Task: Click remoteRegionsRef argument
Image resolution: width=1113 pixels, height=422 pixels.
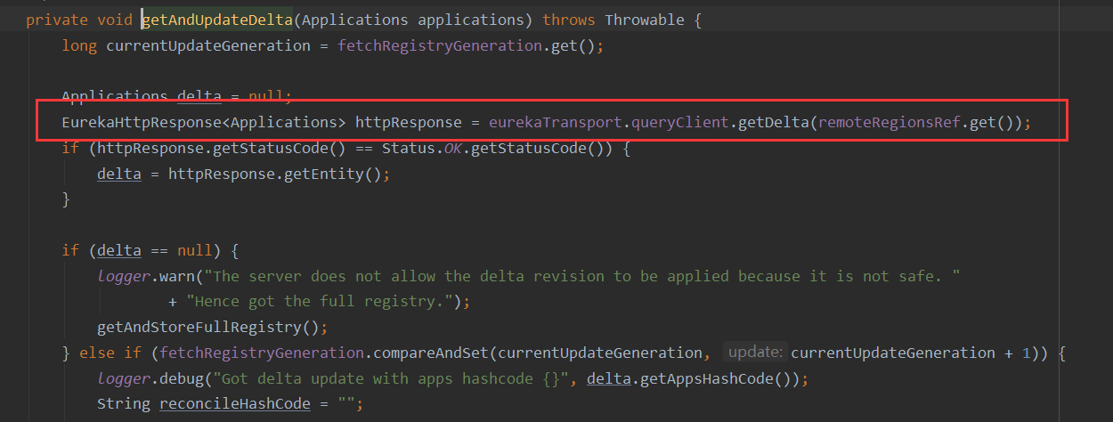Action: point(889,122)
